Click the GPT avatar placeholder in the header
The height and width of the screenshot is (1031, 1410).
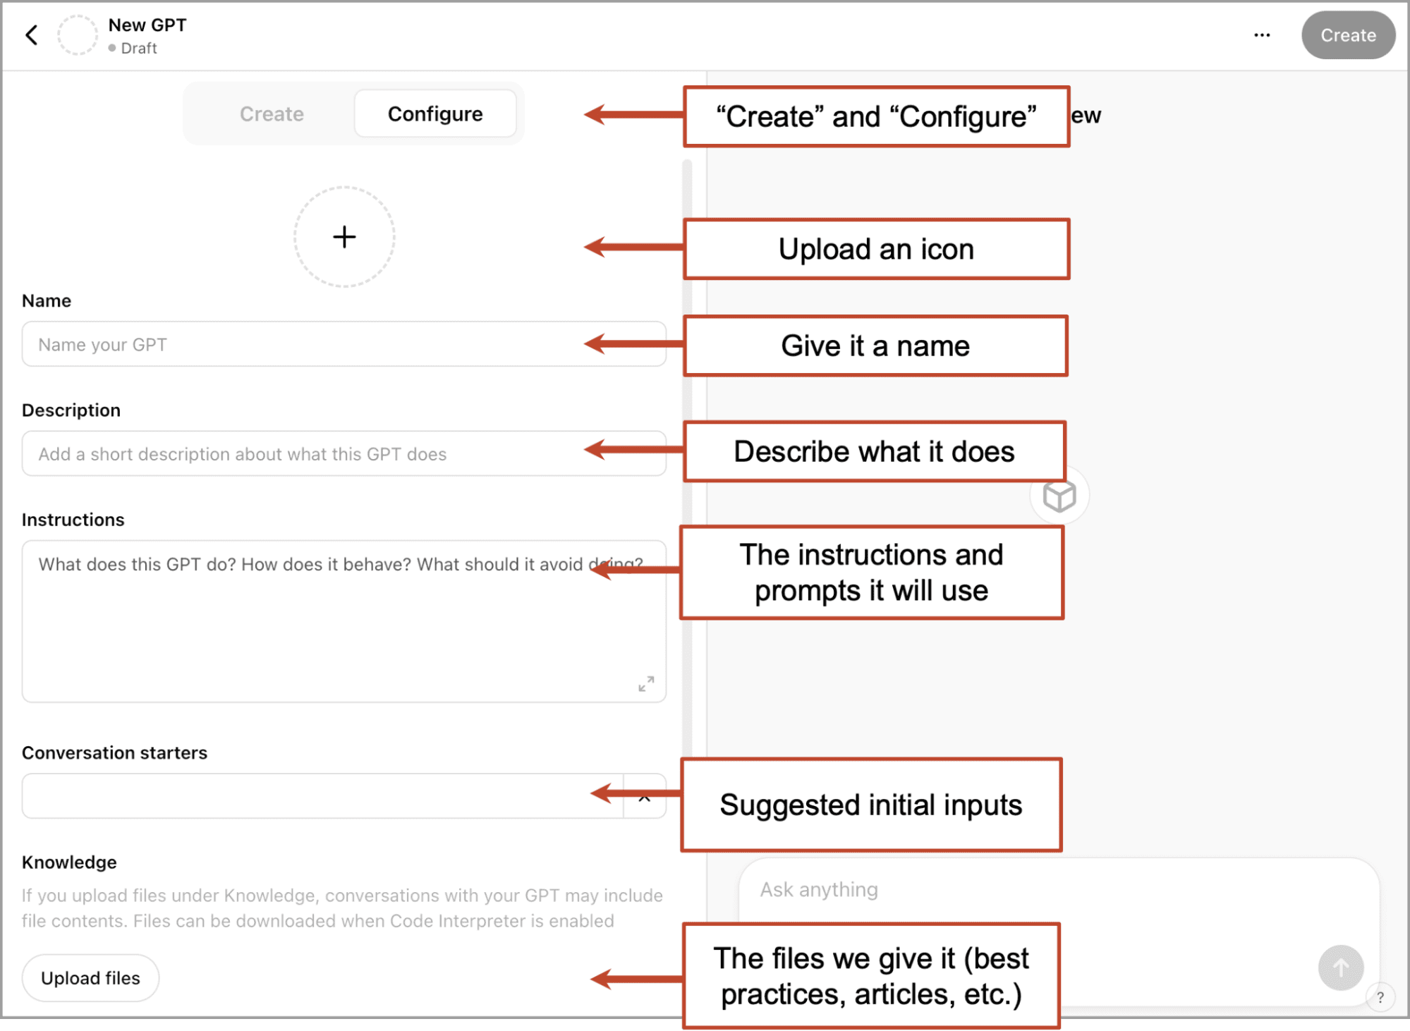coord(78,35)
